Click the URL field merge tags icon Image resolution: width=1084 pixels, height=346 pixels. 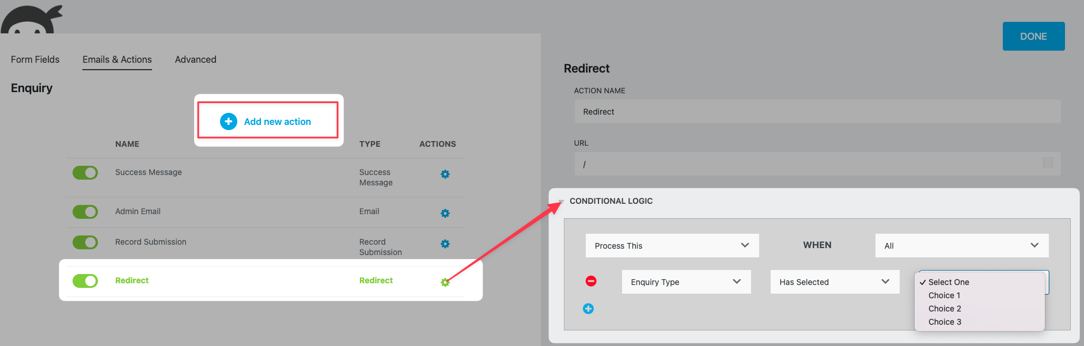pos(1048,163)
